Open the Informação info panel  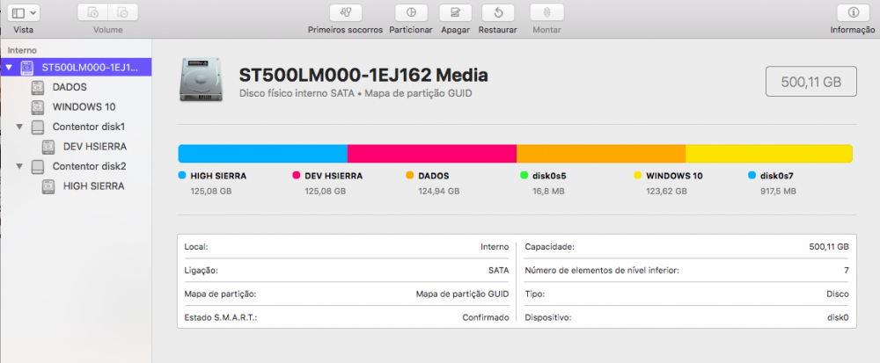(853, 12)
